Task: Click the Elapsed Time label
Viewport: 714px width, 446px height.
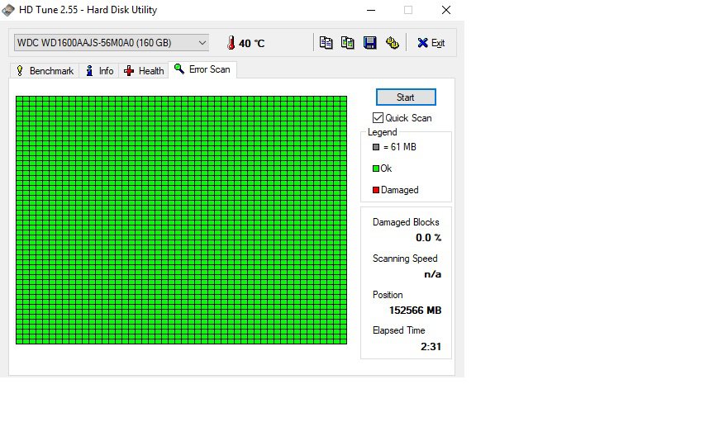Action: (399, 330)
